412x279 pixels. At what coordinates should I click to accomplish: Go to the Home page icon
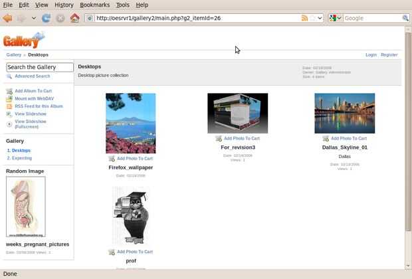74,18
